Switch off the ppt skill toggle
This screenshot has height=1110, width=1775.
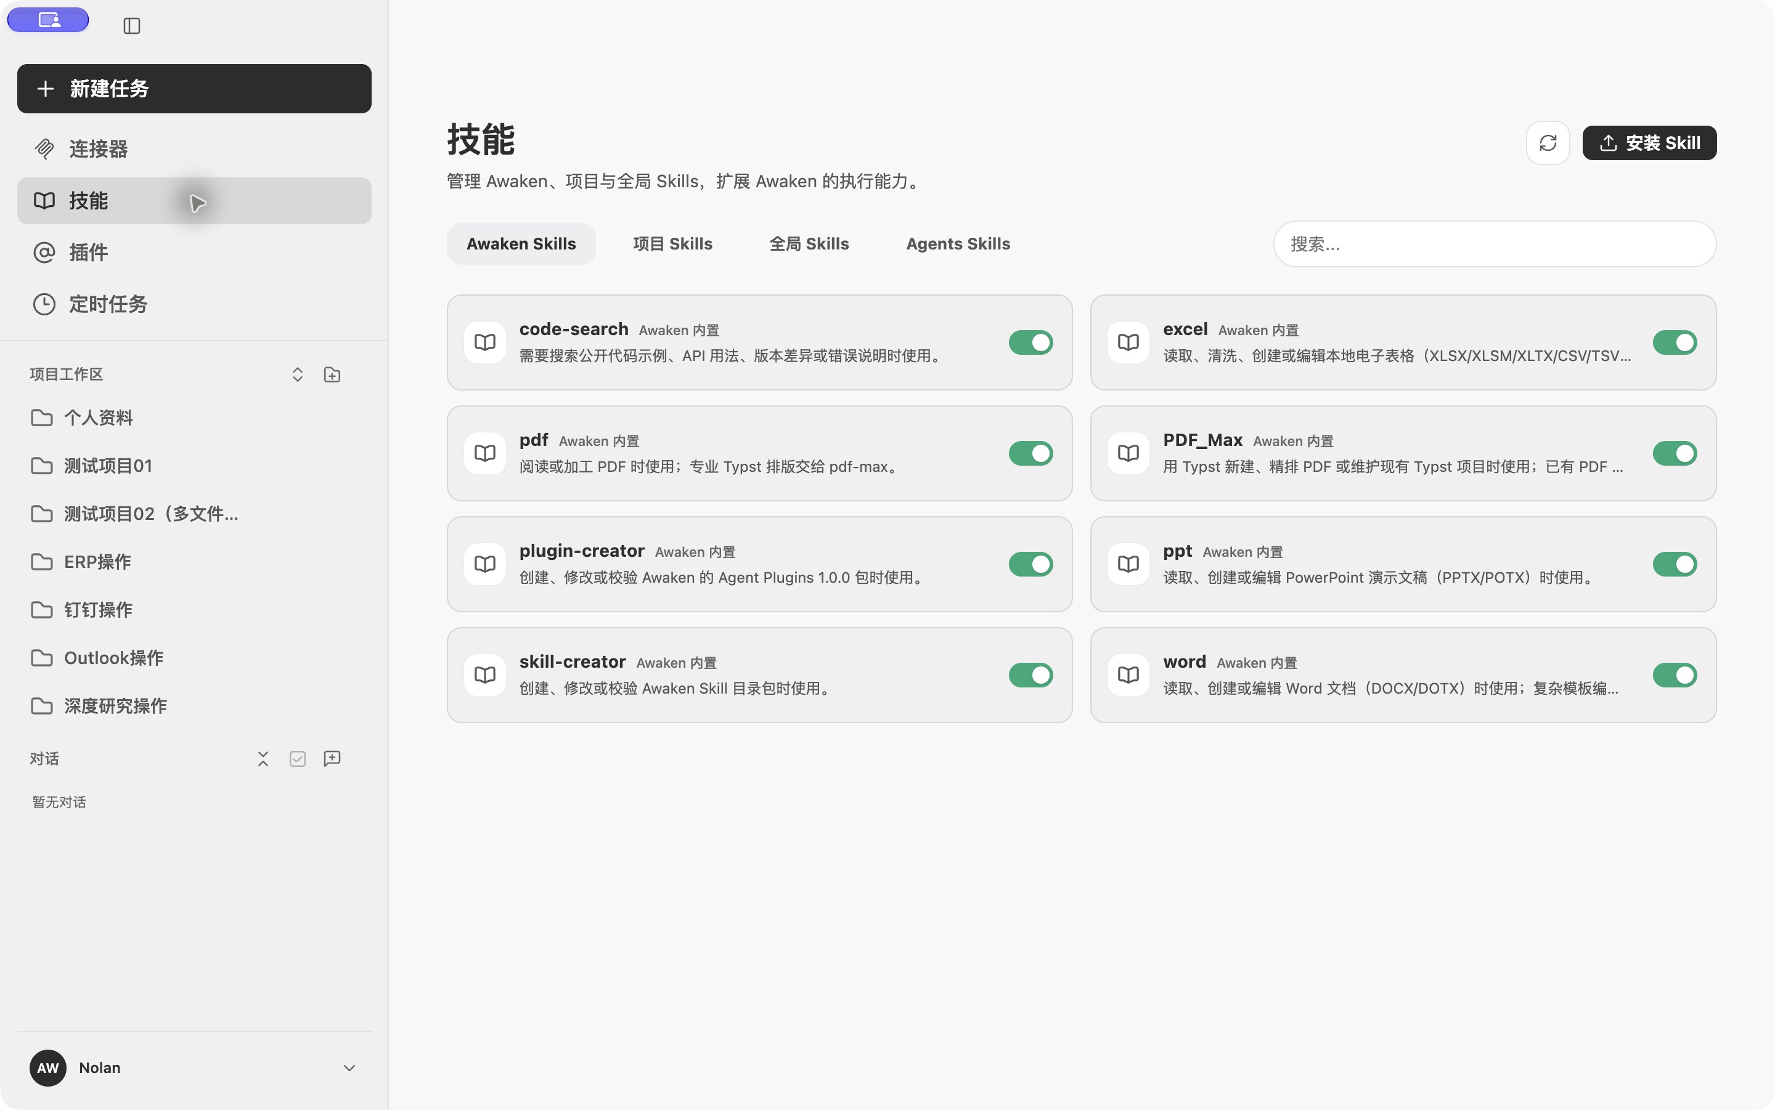(1675, 564)
